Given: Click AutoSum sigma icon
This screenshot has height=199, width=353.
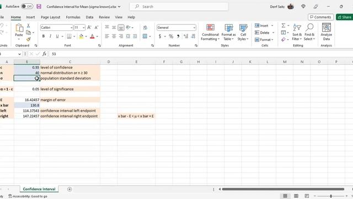Looking at the screenshot, I should tap(284, 25).
